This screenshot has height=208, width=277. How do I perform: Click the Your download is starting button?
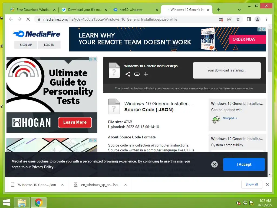click(227, 70)
